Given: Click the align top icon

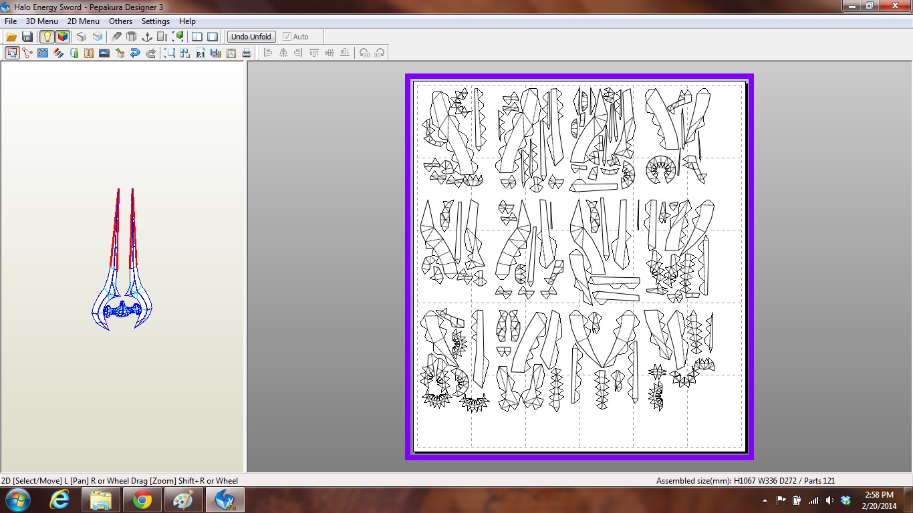Looking at the screenshot, I should pos(314,53).
